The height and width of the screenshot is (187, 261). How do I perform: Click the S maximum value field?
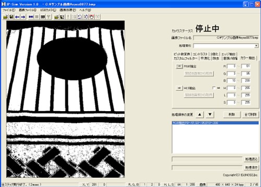coord(246,102)
